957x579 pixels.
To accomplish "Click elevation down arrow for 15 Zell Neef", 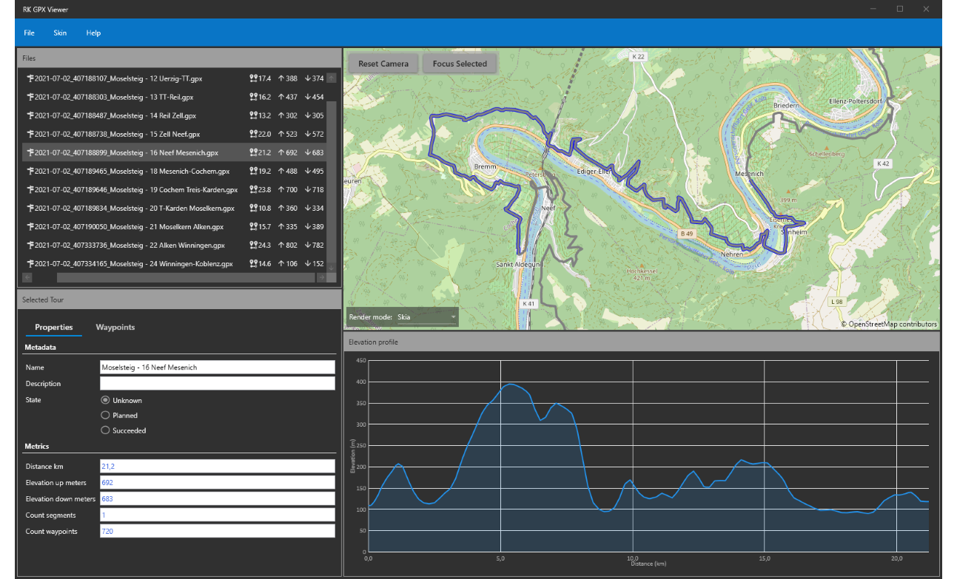I will (x=307, y=134).
